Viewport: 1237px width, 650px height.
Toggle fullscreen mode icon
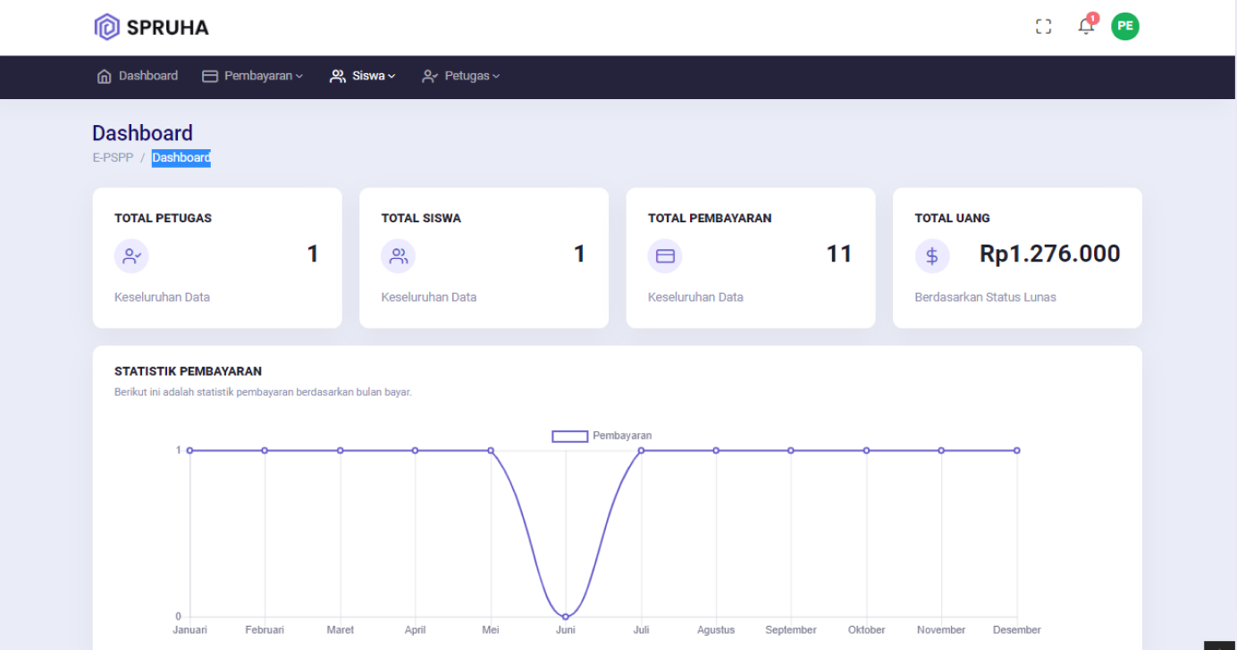tap(1043, 27)
